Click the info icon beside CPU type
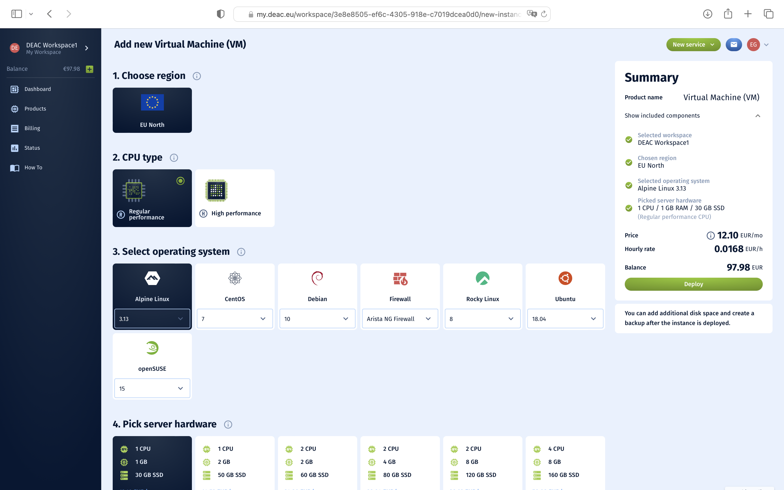The image size is (784, 490). 174,158
